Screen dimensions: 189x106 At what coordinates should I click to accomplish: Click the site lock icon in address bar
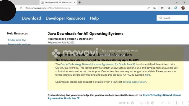[x=21, y=8]
